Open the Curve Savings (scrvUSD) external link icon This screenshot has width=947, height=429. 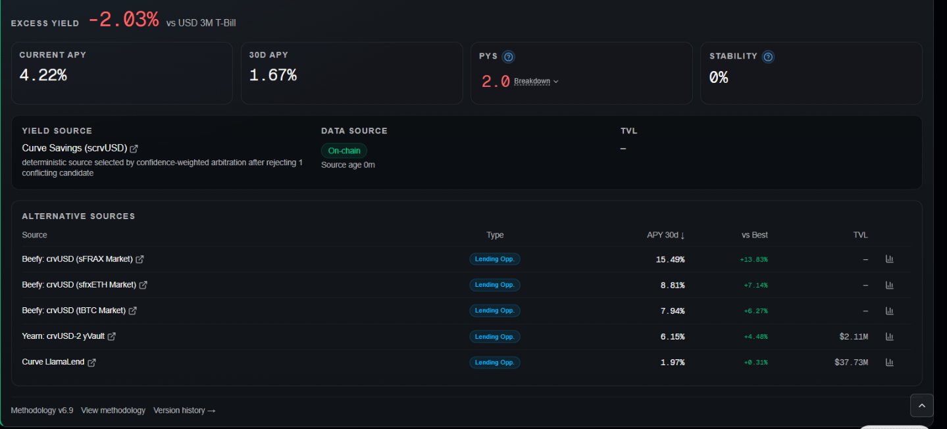click(x=134, y=149)
